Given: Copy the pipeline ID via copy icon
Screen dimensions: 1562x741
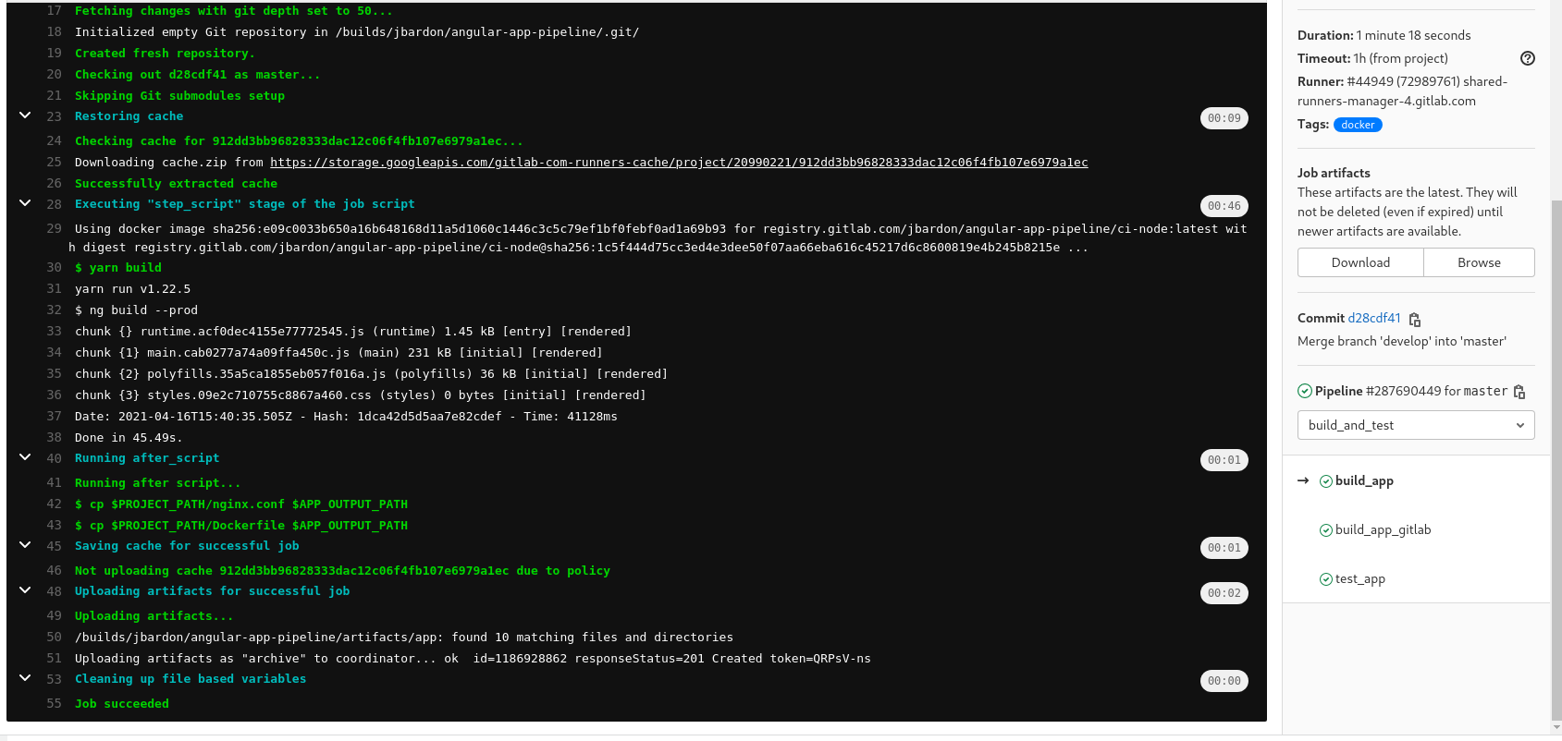Looking at the screenshot, I should pos(1519,391).
